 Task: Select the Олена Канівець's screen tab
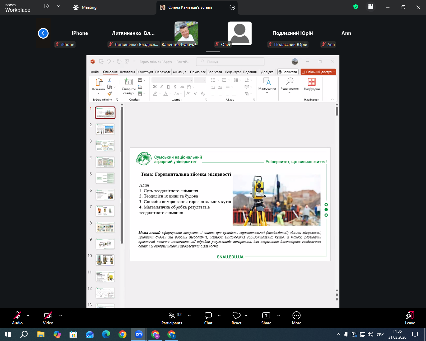(190, 7)
